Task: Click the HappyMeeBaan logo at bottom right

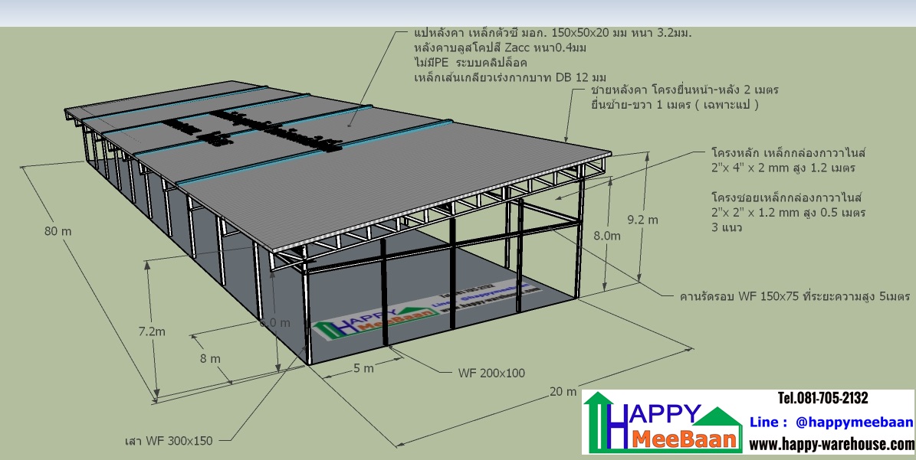Action: 664,423
